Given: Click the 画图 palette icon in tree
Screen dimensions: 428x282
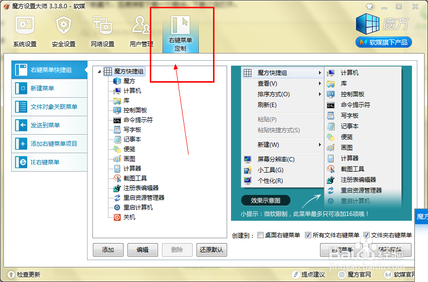Looking at the screenshot, I should tap(117, 159).
